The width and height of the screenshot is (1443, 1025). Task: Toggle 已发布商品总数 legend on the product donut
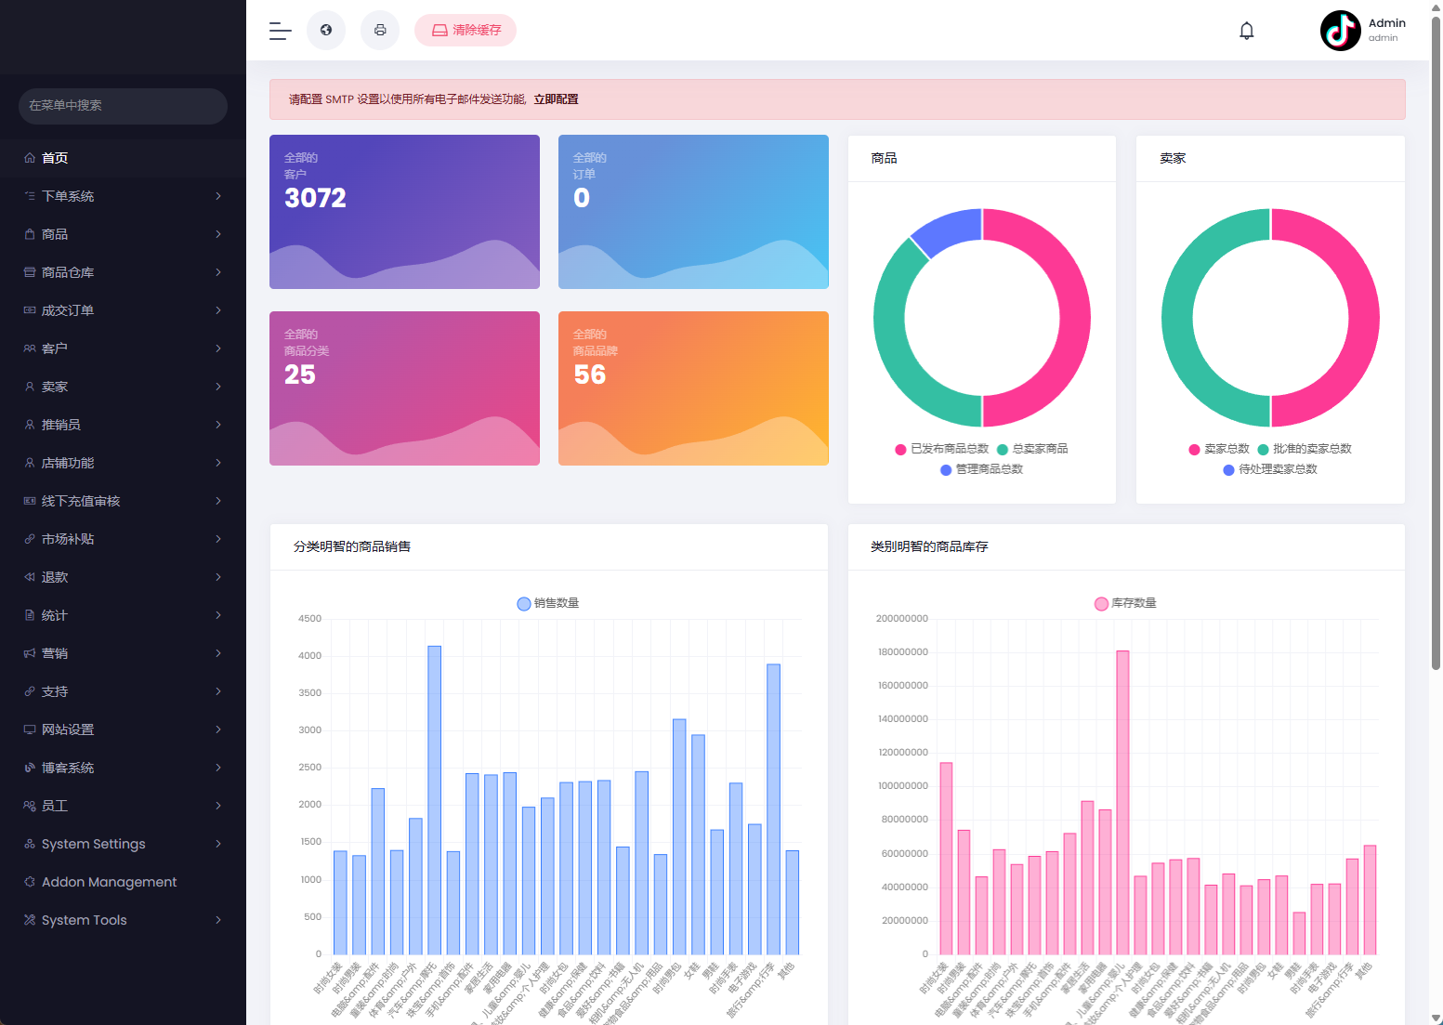coord(942,449)
